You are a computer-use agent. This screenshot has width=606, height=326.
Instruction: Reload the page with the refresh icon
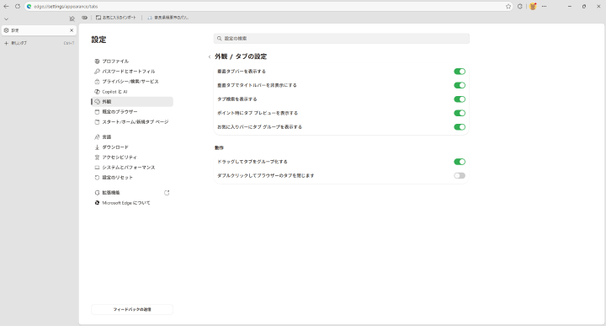pos(18,6)
